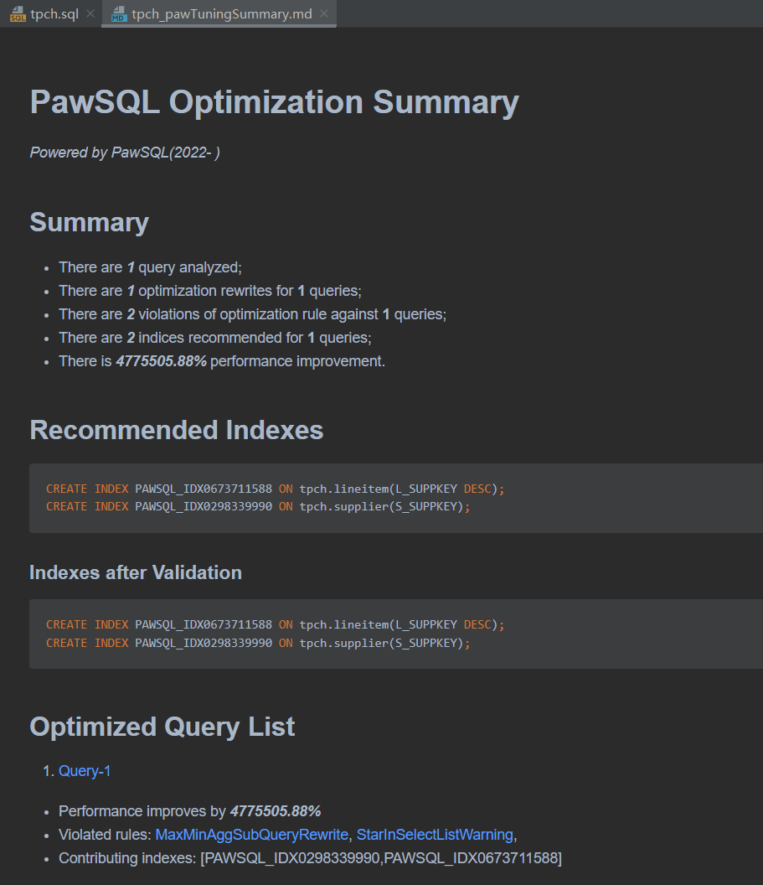The image size is (763, 885).
Task: Click the 2 indices recommended bullet
Action: [x=214, y=338]
